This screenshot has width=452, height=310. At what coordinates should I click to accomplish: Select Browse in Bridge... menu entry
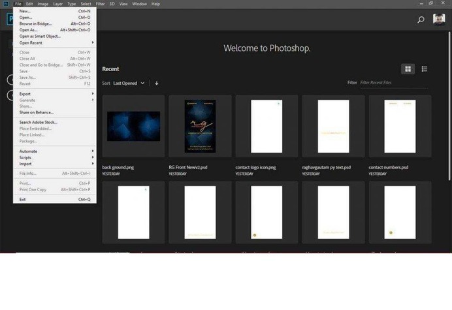click(x=55, y=23)
